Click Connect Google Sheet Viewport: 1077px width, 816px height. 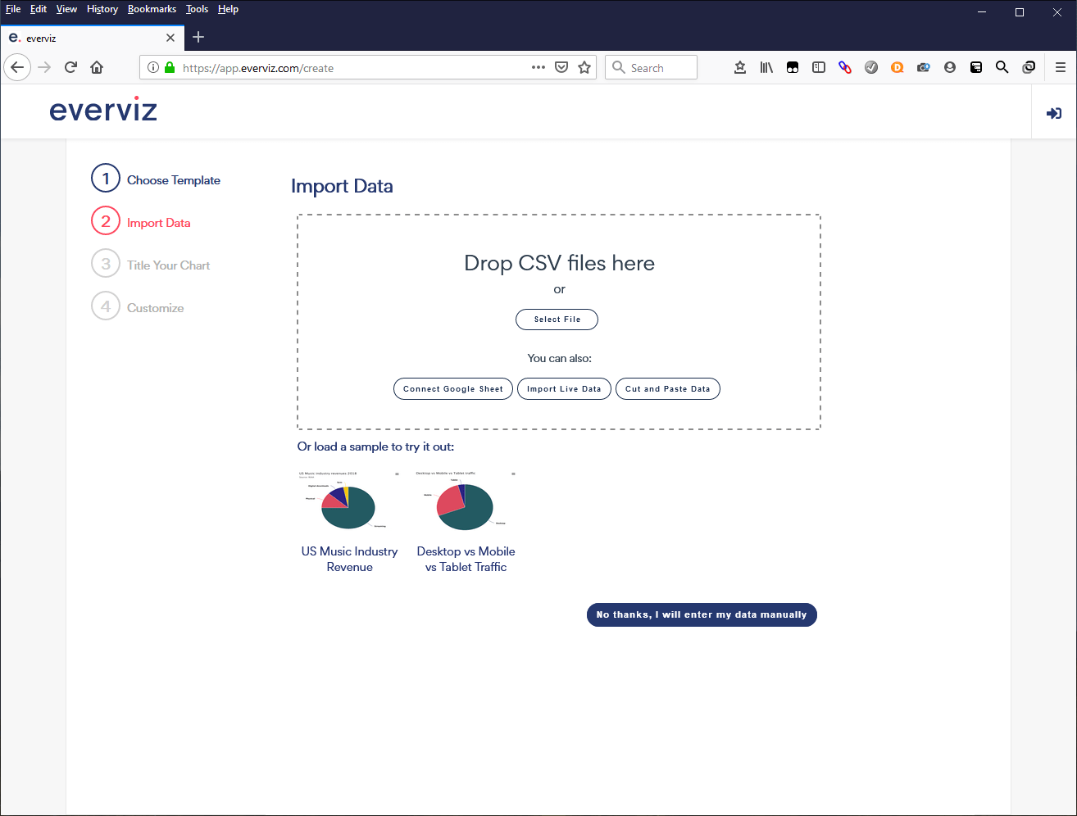coord(452,388)
